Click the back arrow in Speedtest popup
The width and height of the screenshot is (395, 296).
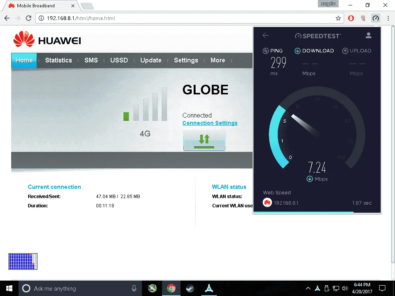coord(265,35)
